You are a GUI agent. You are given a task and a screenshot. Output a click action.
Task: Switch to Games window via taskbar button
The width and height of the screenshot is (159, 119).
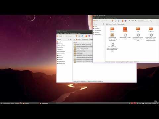point(31,103)
